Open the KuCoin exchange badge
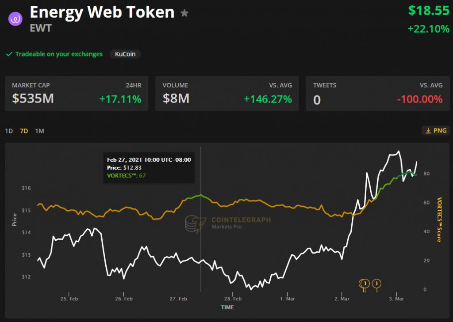The width and height of the screenshot is (453, 322). (x=125, y=54)
